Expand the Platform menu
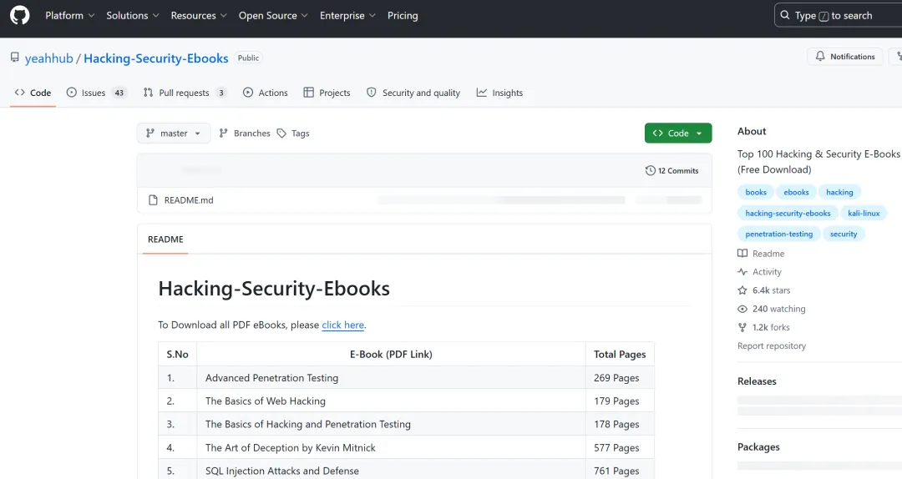Screen dimensions: 902x479 coord(69,16)
